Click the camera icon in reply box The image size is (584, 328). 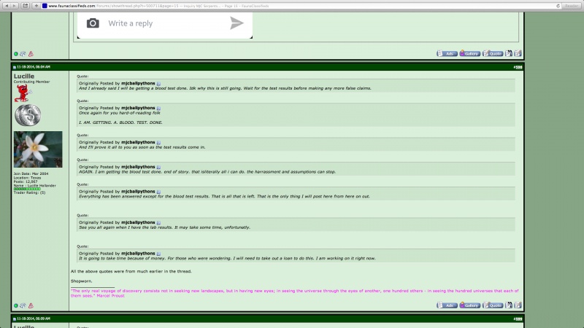click(93, 23)
